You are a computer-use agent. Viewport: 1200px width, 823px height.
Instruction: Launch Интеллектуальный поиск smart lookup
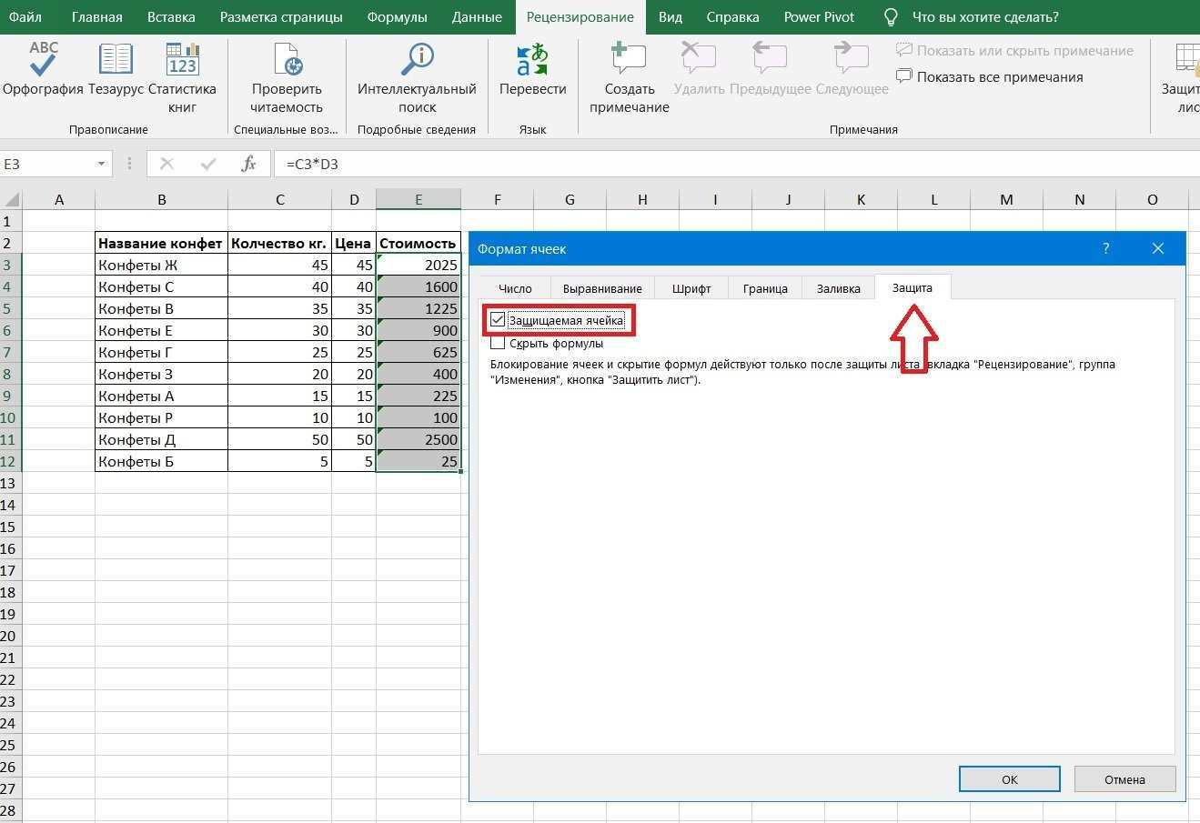pyautogui.click(x=417, y=60)
